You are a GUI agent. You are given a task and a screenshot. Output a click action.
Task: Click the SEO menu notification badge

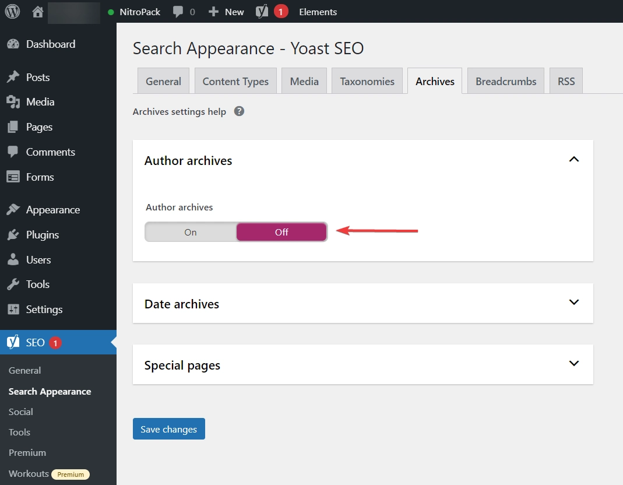click(x=55, y=343)
